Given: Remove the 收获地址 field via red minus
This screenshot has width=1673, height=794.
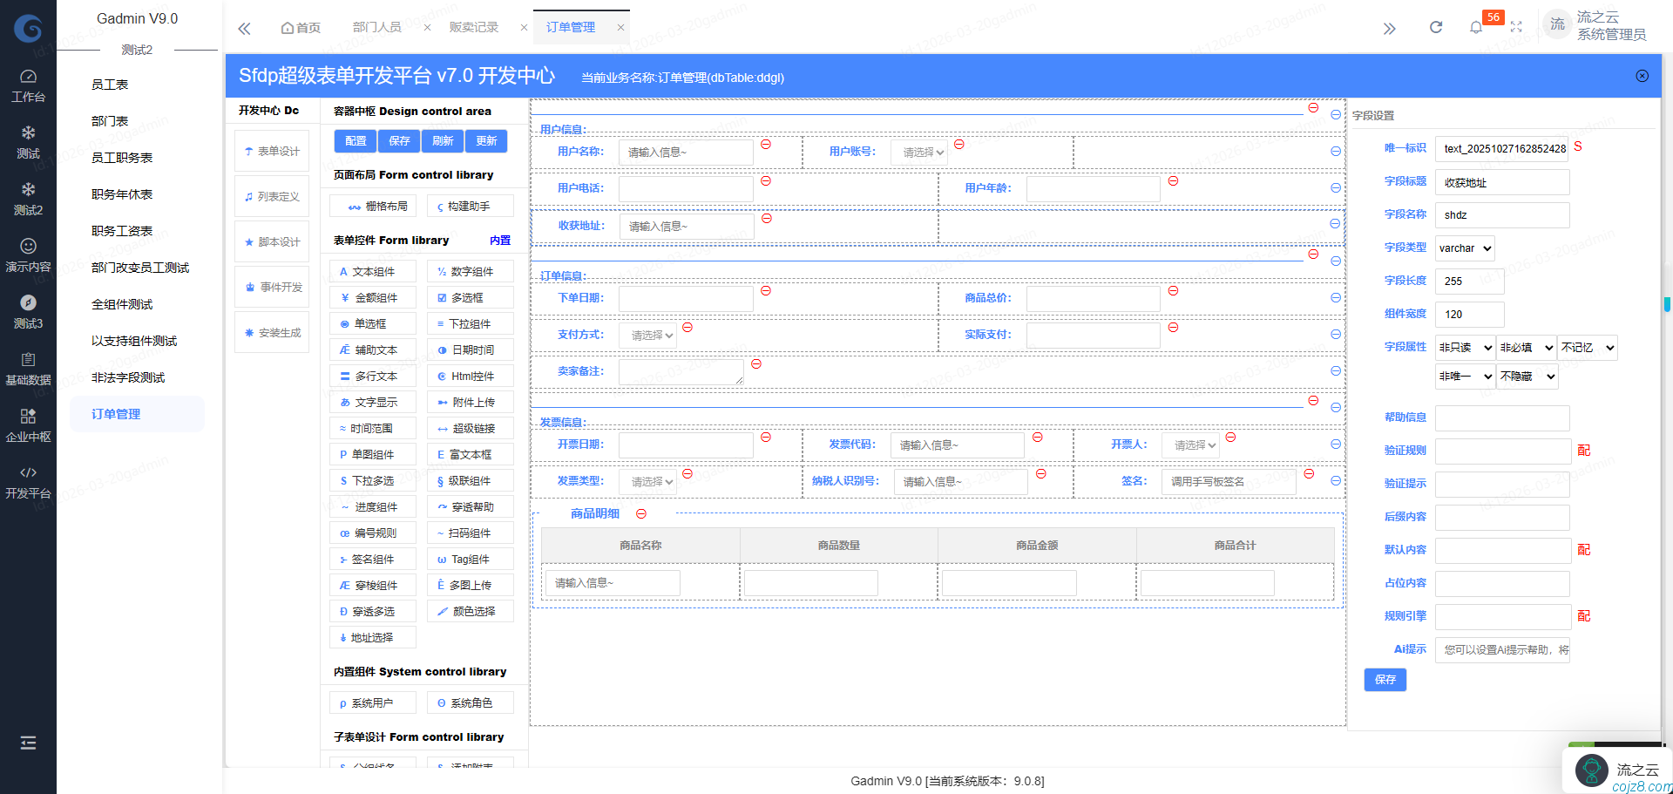Looking at the screenshot, I should coord(767,218).
